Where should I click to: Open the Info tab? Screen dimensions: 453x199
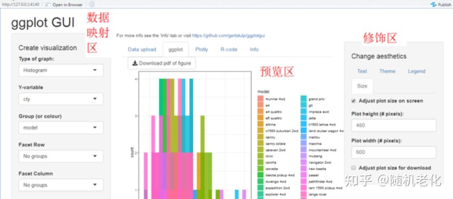[x=254, y=49]
